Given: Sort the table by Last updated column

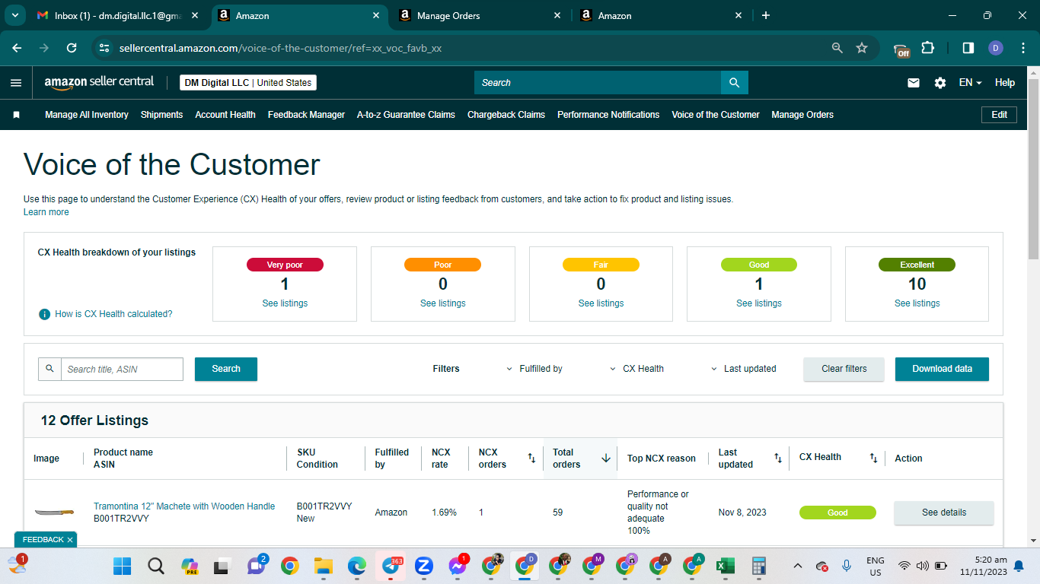Looking at the screenshot, I should pos(777,459).
